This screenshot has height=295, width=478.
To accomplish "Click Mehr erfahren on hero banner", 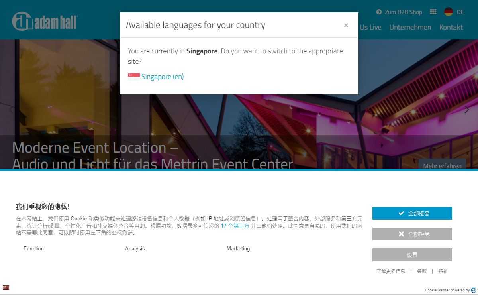I will click(x=442, y=165).
